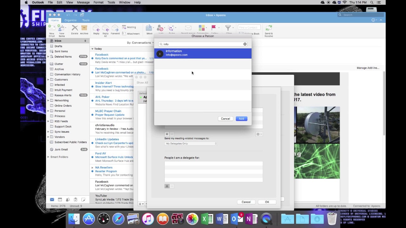Viewport: 406px width, 228px height.
Task: Click the Filter funnel icon
Action: click(228, 28)
